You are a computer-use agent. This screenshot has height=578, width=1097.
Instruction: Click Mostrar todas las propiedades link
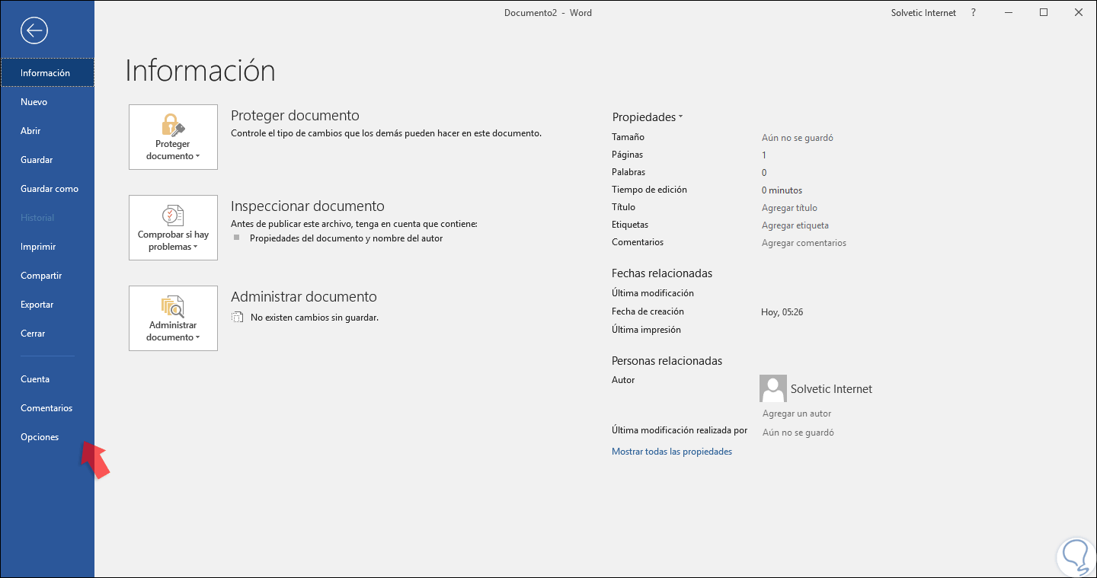672,452
